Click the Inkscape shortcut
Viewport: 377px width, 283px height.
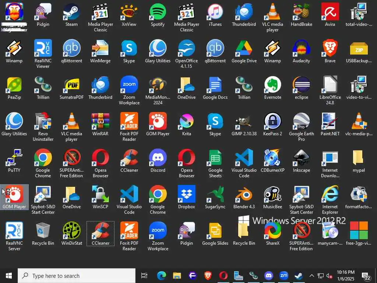pos(301,161)
